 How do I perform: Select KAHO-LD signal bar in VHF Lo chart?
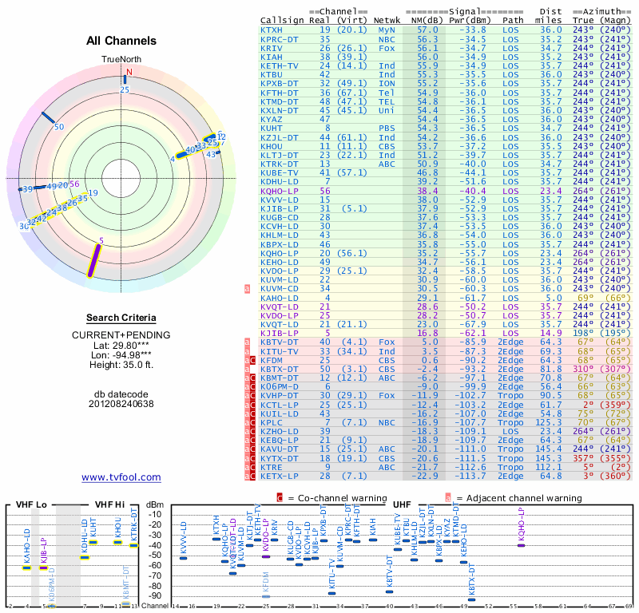pyautogui.click(x=26, y=568)
